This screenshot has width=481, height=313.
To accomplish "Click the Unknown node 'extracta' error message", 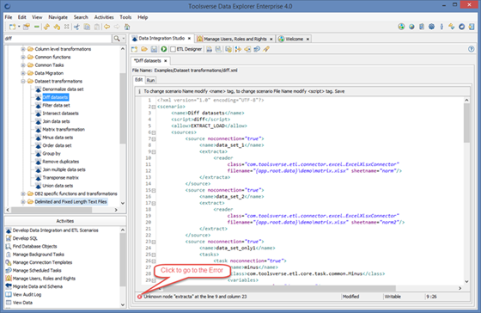I will coord(195,297).
